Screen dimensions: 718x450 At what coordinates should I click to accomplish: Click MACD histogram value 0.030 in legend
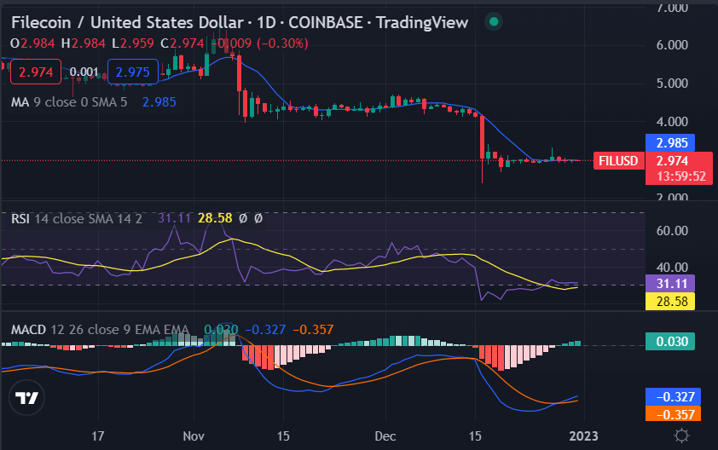[x=221, y=330]
